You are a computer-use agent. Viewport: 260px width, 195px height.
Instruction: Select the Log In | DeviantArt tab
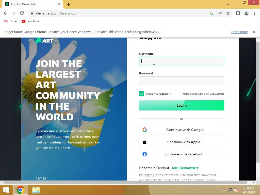click(x=32, y=4)
